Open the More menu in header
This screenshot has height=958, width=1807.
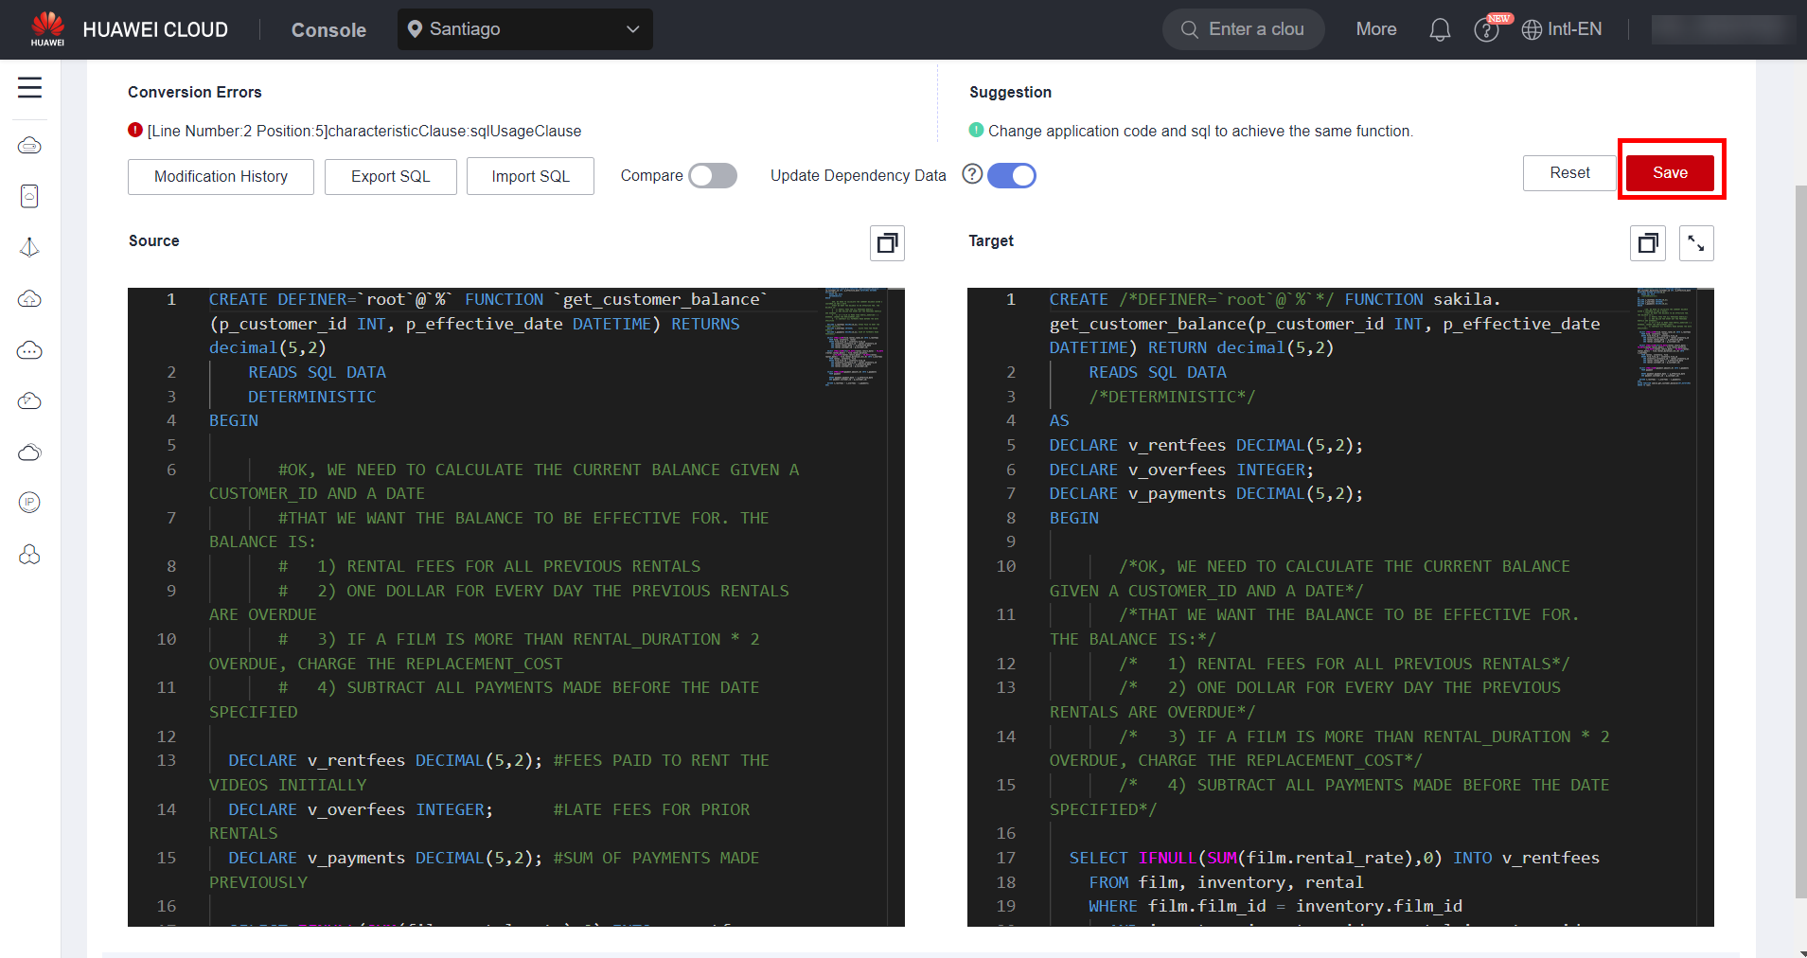click(1375, 29)
